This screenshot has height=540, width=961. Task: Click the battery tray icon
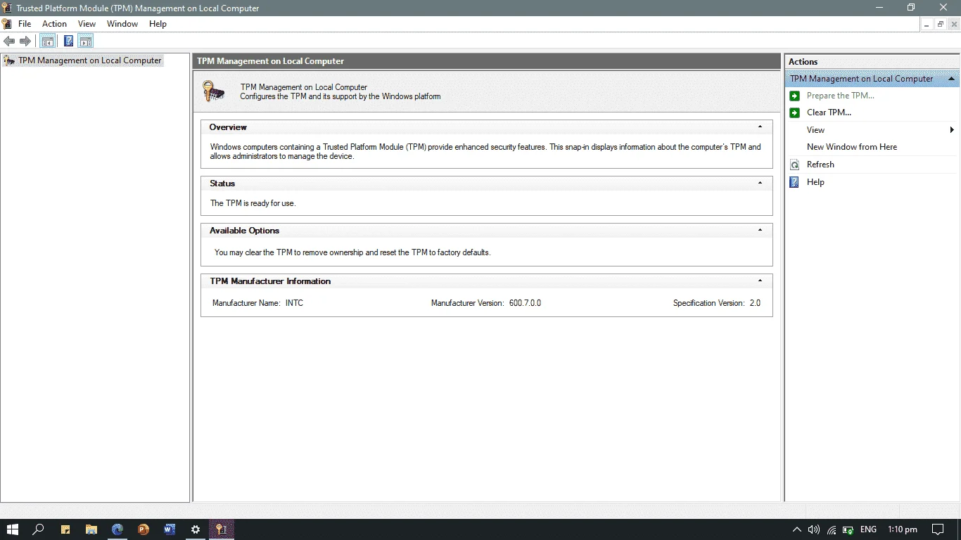pos(848,529)
